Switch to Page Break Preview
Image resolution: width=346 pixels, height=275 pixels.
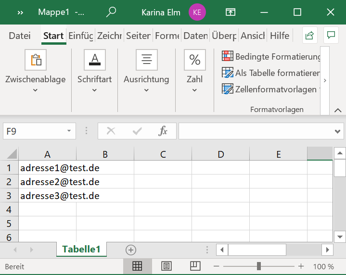195,266
